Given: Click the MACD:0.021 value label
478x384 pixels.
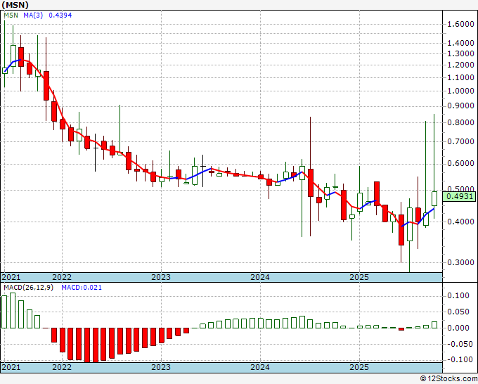Looking at the screenshot, I should point(82,288).
